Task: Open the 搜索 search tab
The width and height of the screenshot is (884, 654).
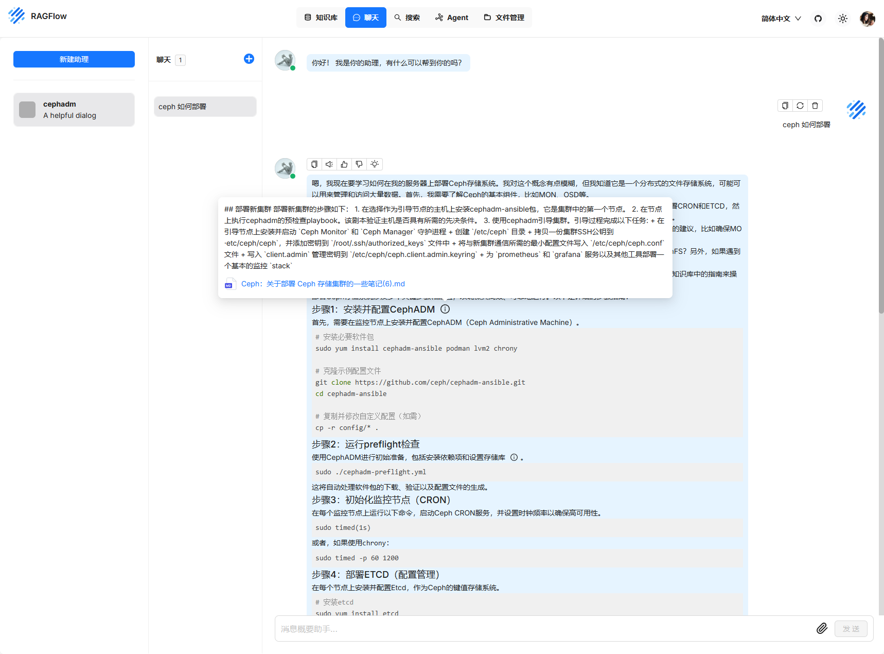Action: point(407,18)
